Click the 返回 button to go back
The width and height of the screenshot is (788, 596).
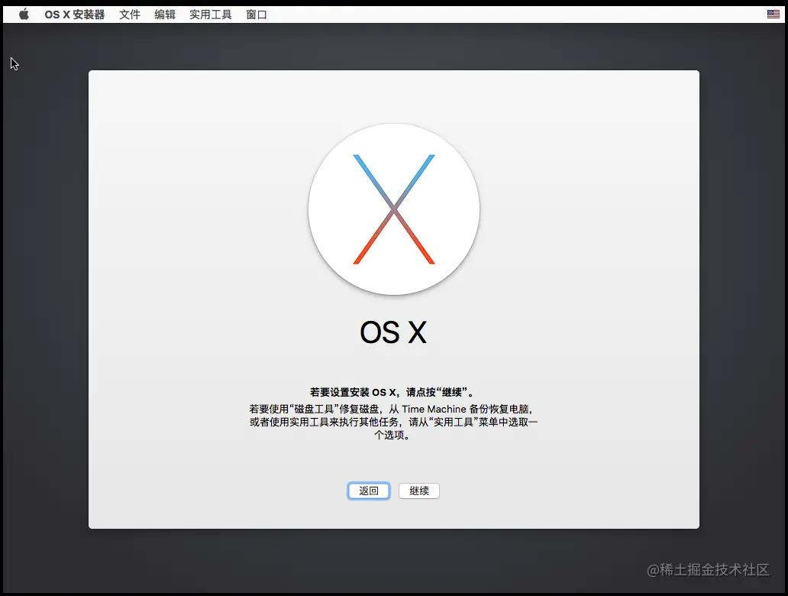(x=368, y=491)
